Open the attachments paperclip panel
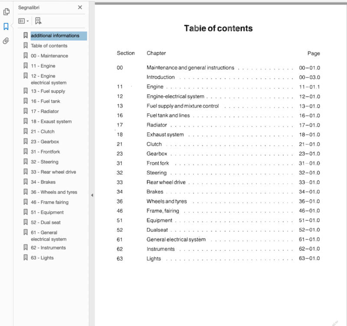Viewport: 347px width, 326px height. pos(6,41)
